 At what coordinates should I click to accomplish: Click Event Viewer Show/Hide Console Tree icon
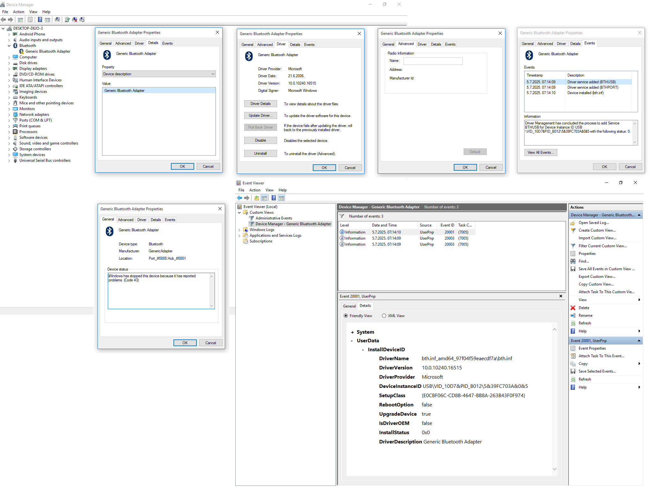[x=264, y=198]
